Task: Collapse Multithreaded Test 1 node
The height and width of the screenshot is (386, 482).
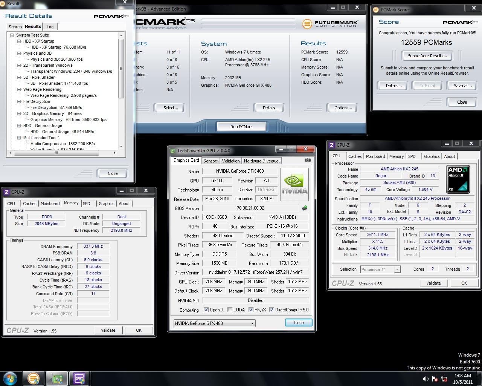Action: click(x=19, y=138)
